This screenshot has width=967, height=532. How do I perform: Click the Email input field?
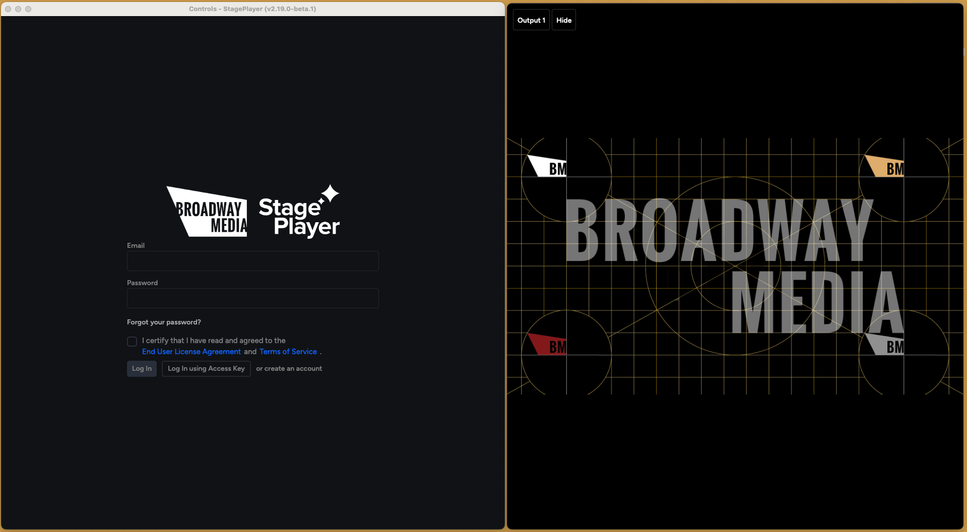(252, 261)
